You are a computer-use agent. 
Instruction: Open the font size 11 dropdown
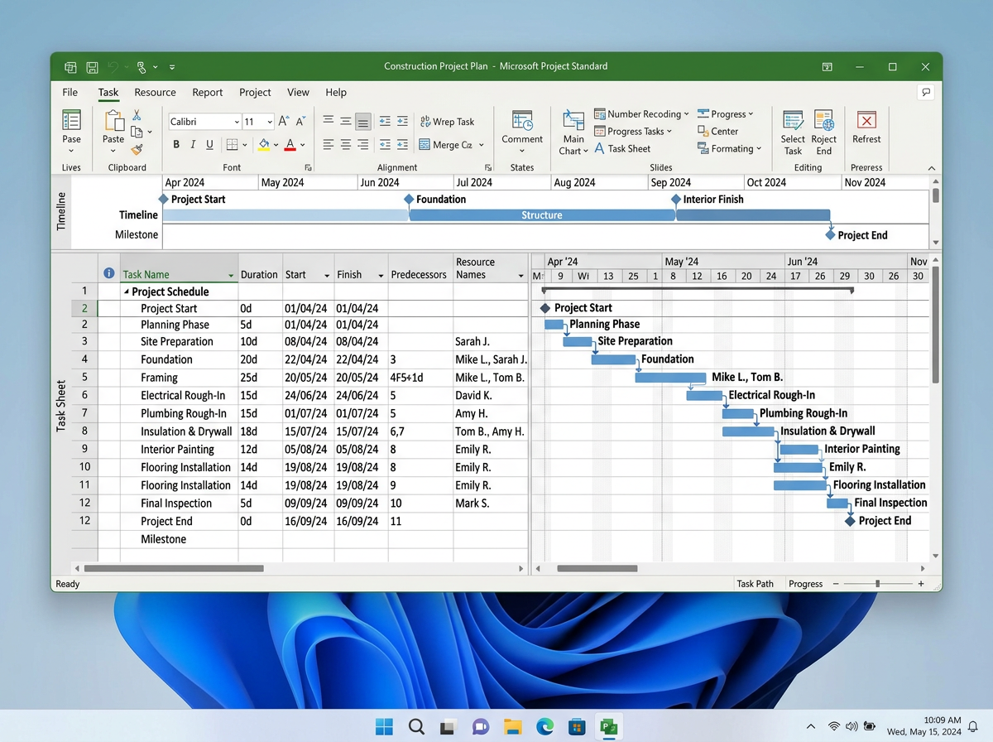click(x=269, y=122)
